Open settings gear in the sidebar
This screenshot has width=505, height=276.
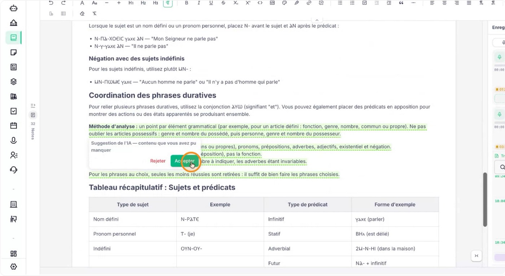(13, 267)
